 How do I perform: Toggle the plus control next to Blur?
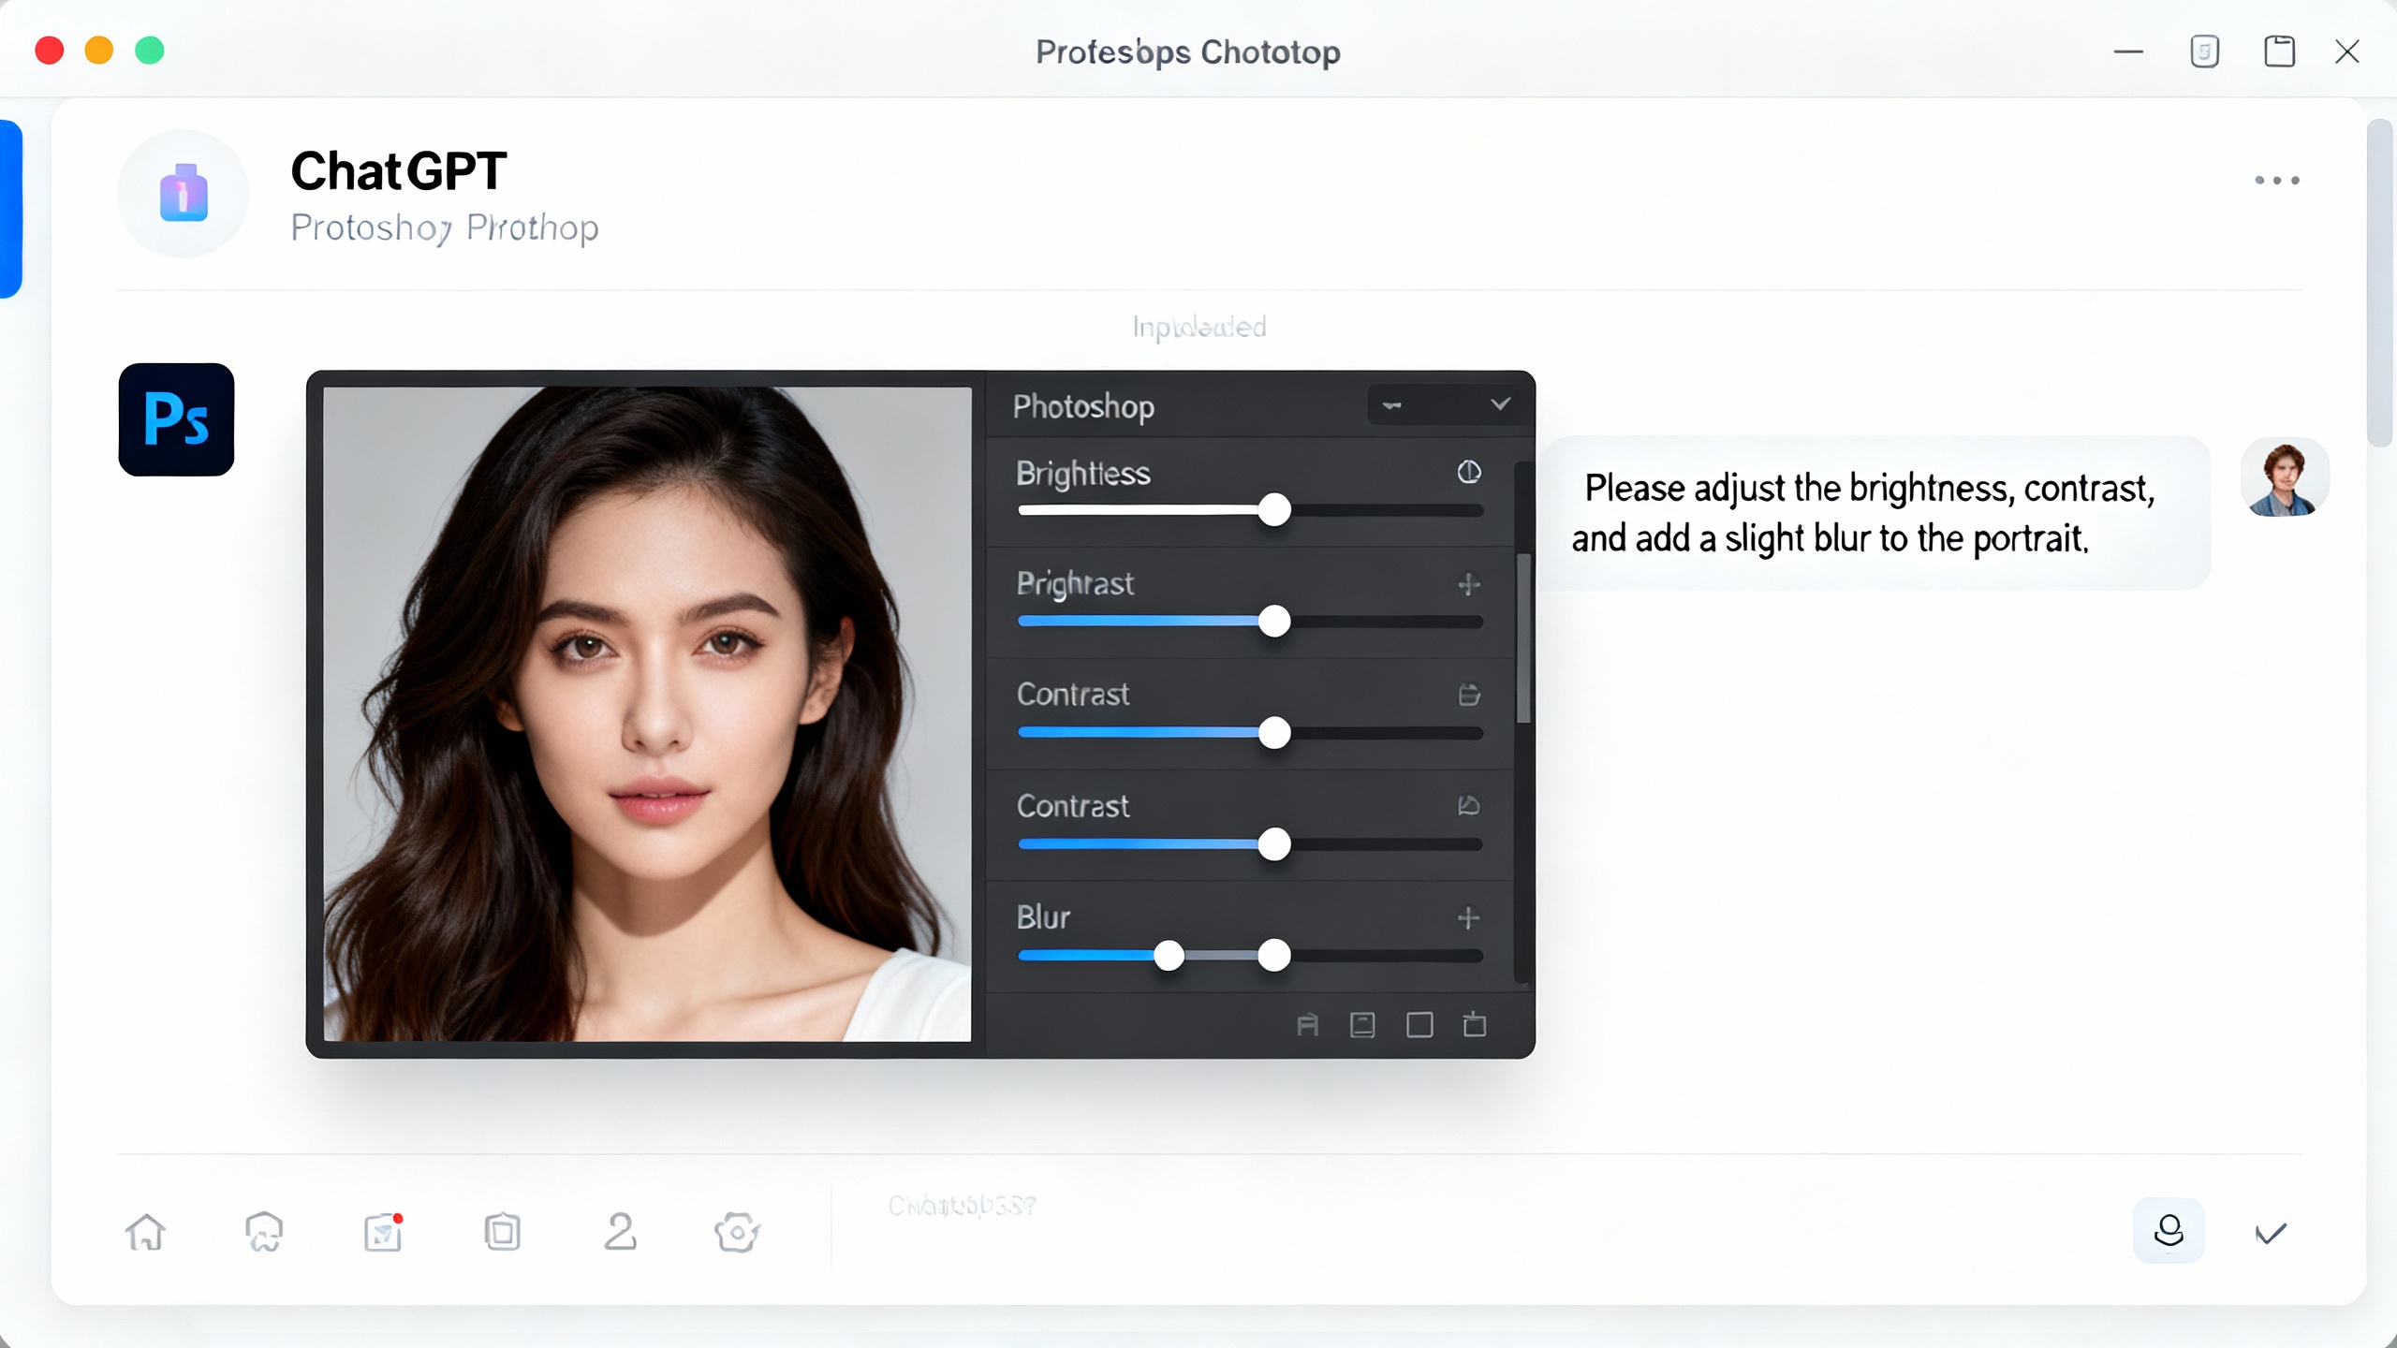[x=1467, y=918]
